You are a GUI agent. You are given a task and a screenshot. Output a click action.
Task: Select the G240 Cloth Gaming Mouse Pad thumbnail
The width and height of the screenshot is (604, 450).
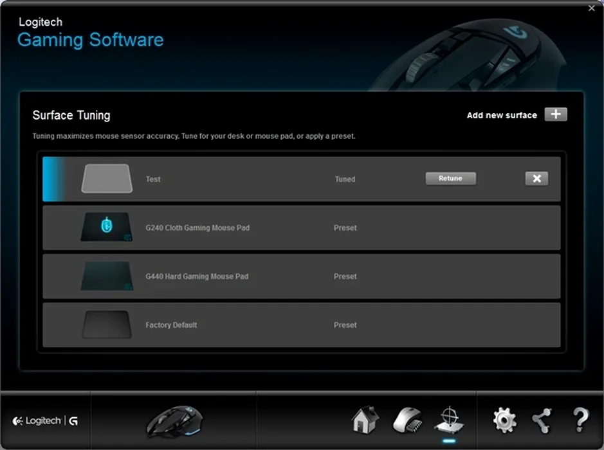click(x=107, y=227)
